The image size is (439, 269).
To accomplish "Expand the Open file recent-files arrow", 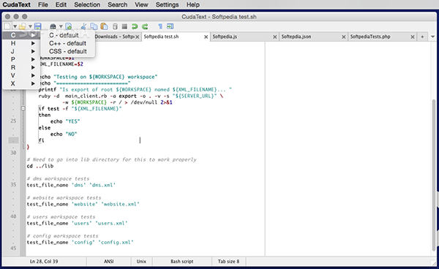I will (x=30, y=26).
